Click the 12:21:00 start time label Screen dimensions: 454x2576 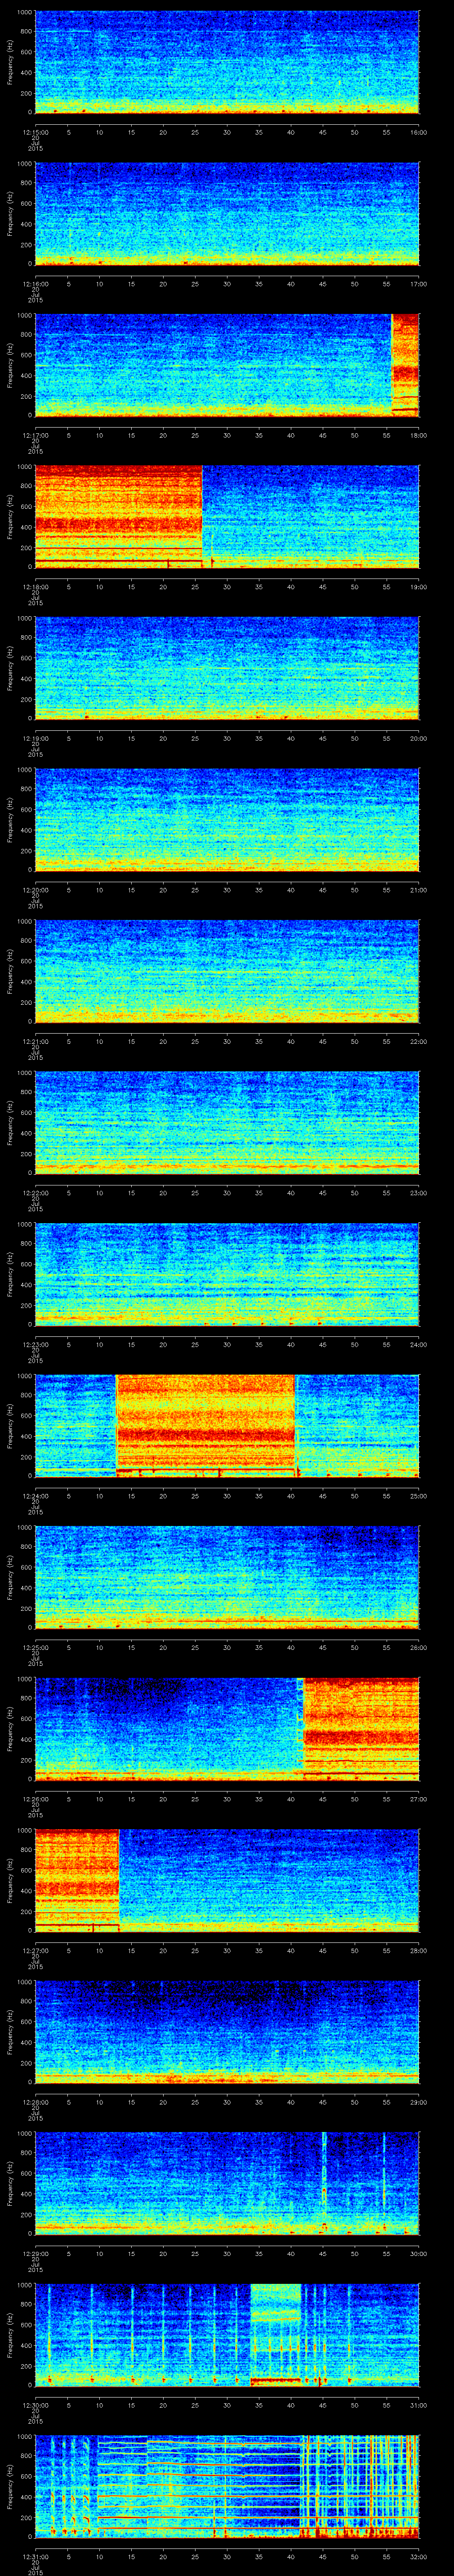[x=35, y=1041]
